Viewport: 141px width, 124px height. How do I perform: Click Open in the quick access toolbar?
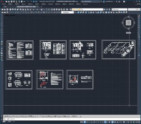pyautogui.click(x=9, y=2)
